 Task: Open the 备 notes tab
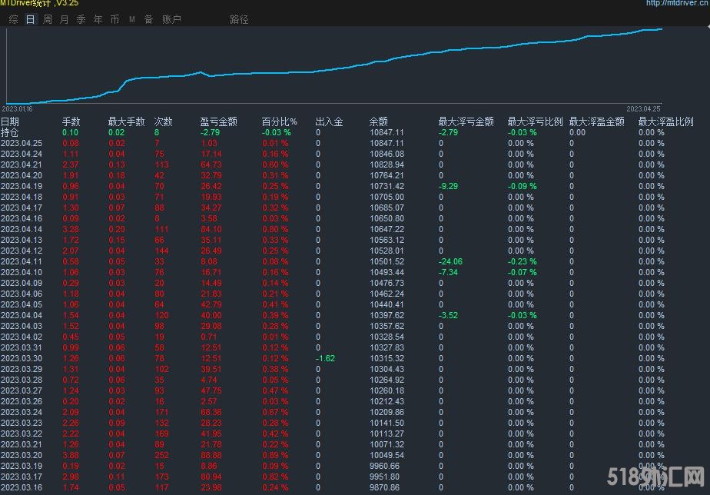tap(148, 19)
